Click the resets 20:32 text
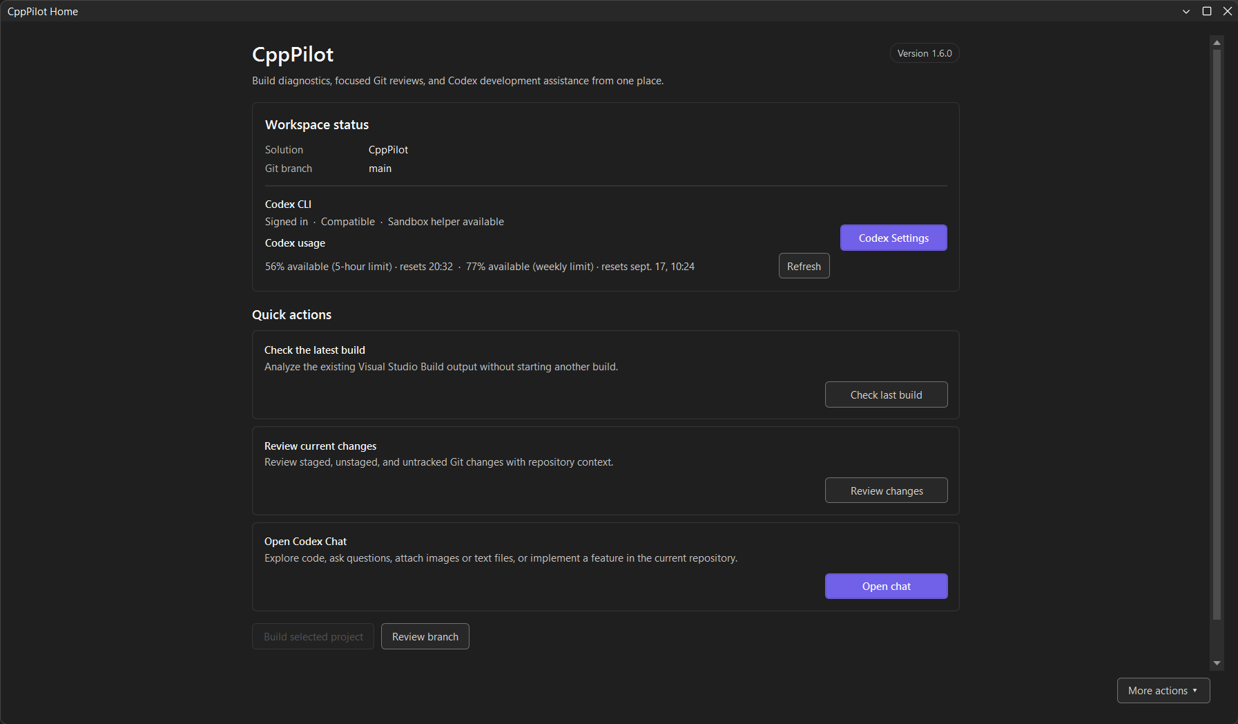Image resolution: width=1238 pixels, height=724 pixels. point(426,267)
